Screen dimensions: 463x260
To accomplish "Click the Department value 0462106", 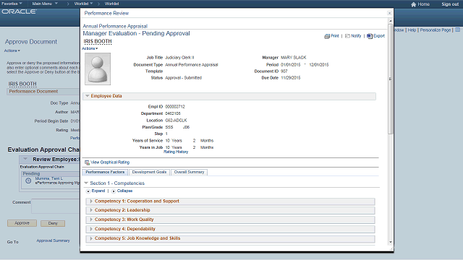I will (x=173, y=113).
